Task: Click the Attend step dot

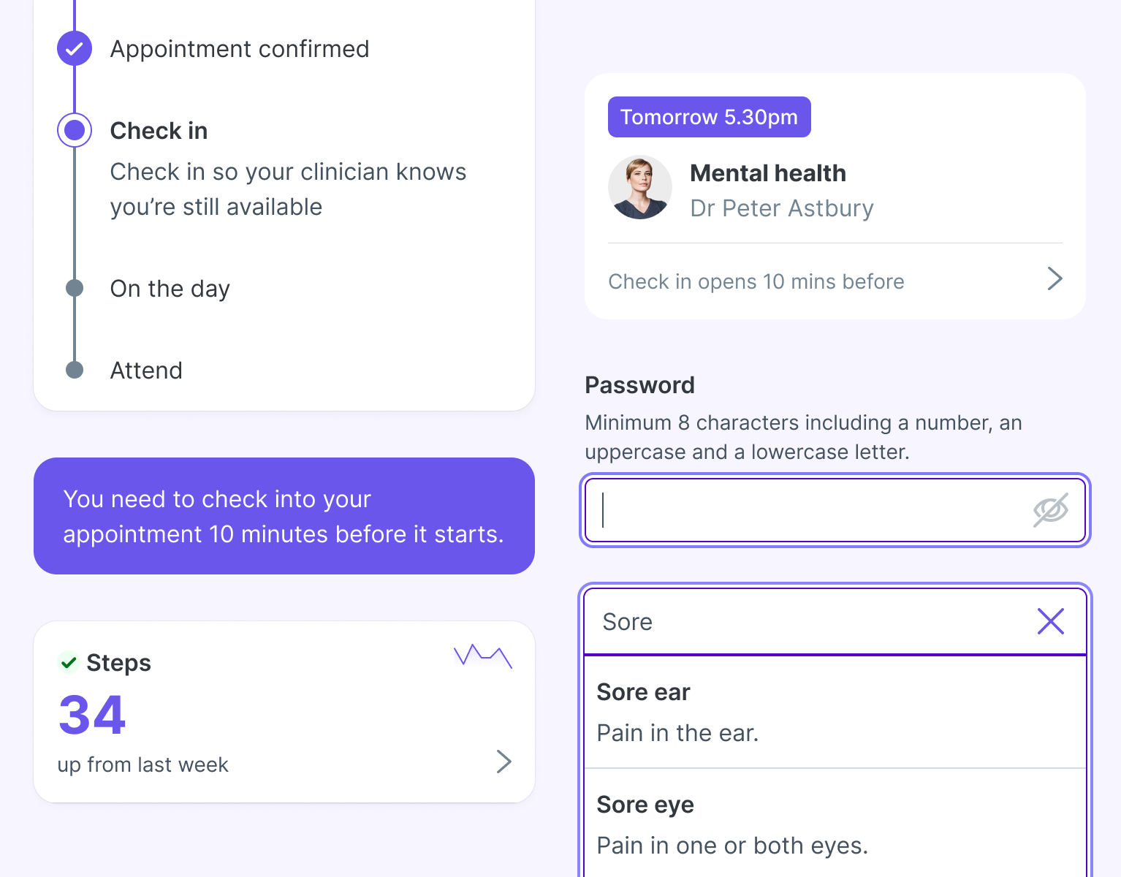Action: [75, 370]
